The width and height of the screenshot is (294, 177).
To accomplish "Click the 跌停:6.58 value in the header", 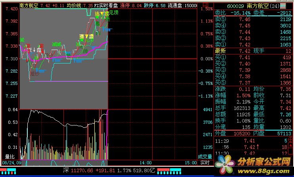I will [x=155, y=6].
